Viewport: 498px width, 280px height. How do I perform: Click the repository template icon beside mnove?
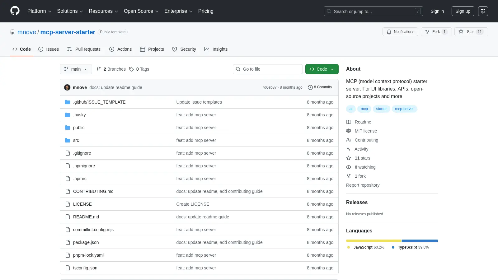point(12,32)
